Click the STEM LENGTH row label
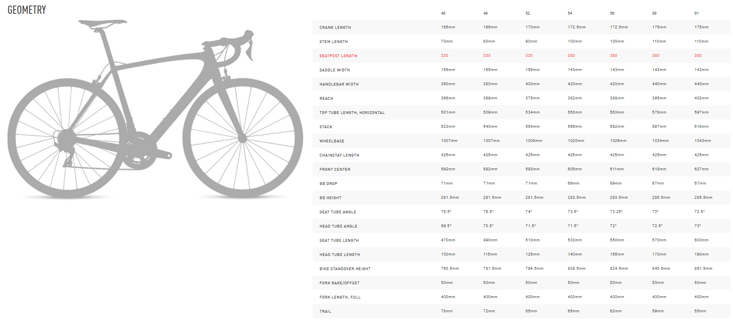The width and height of the screenshot is (733, 321). tap(334, 42)
